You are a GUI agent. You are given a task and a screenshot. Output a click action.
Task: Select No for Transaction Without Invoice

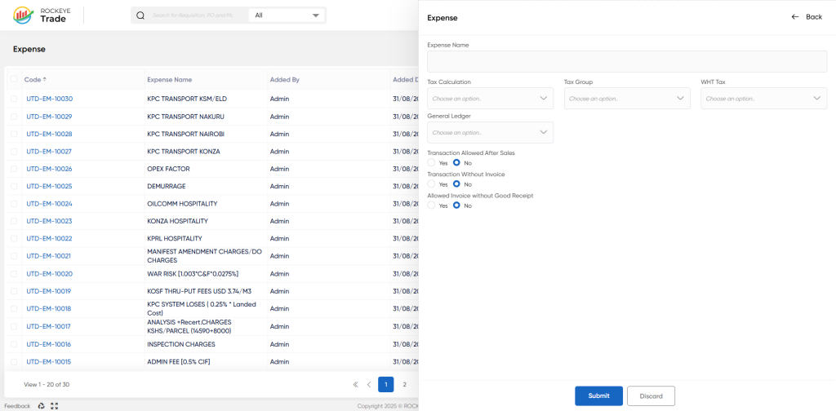pos(456,183)
